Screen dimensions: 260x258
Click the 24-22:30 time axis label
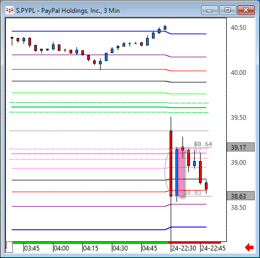pos(183,248)
